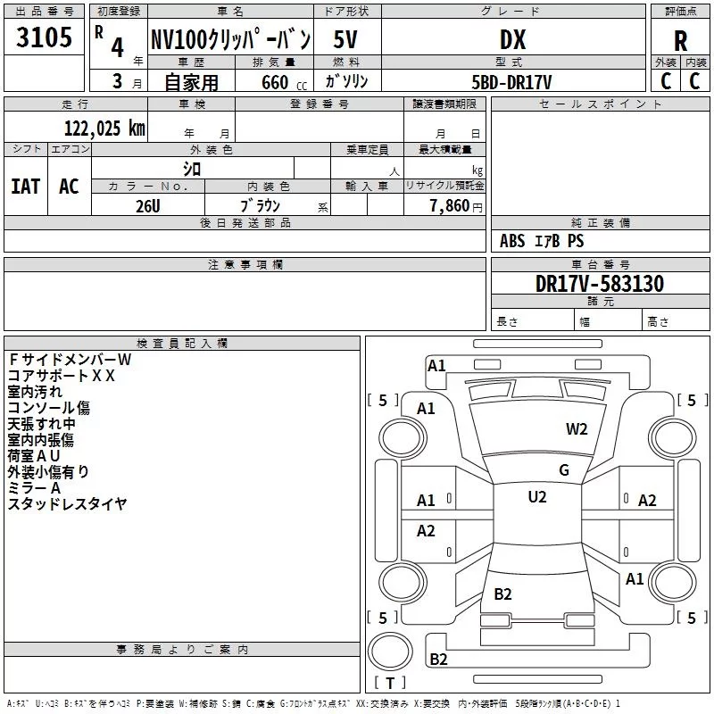Select the スタッドレスタイヤ note line

pos(67,503)
